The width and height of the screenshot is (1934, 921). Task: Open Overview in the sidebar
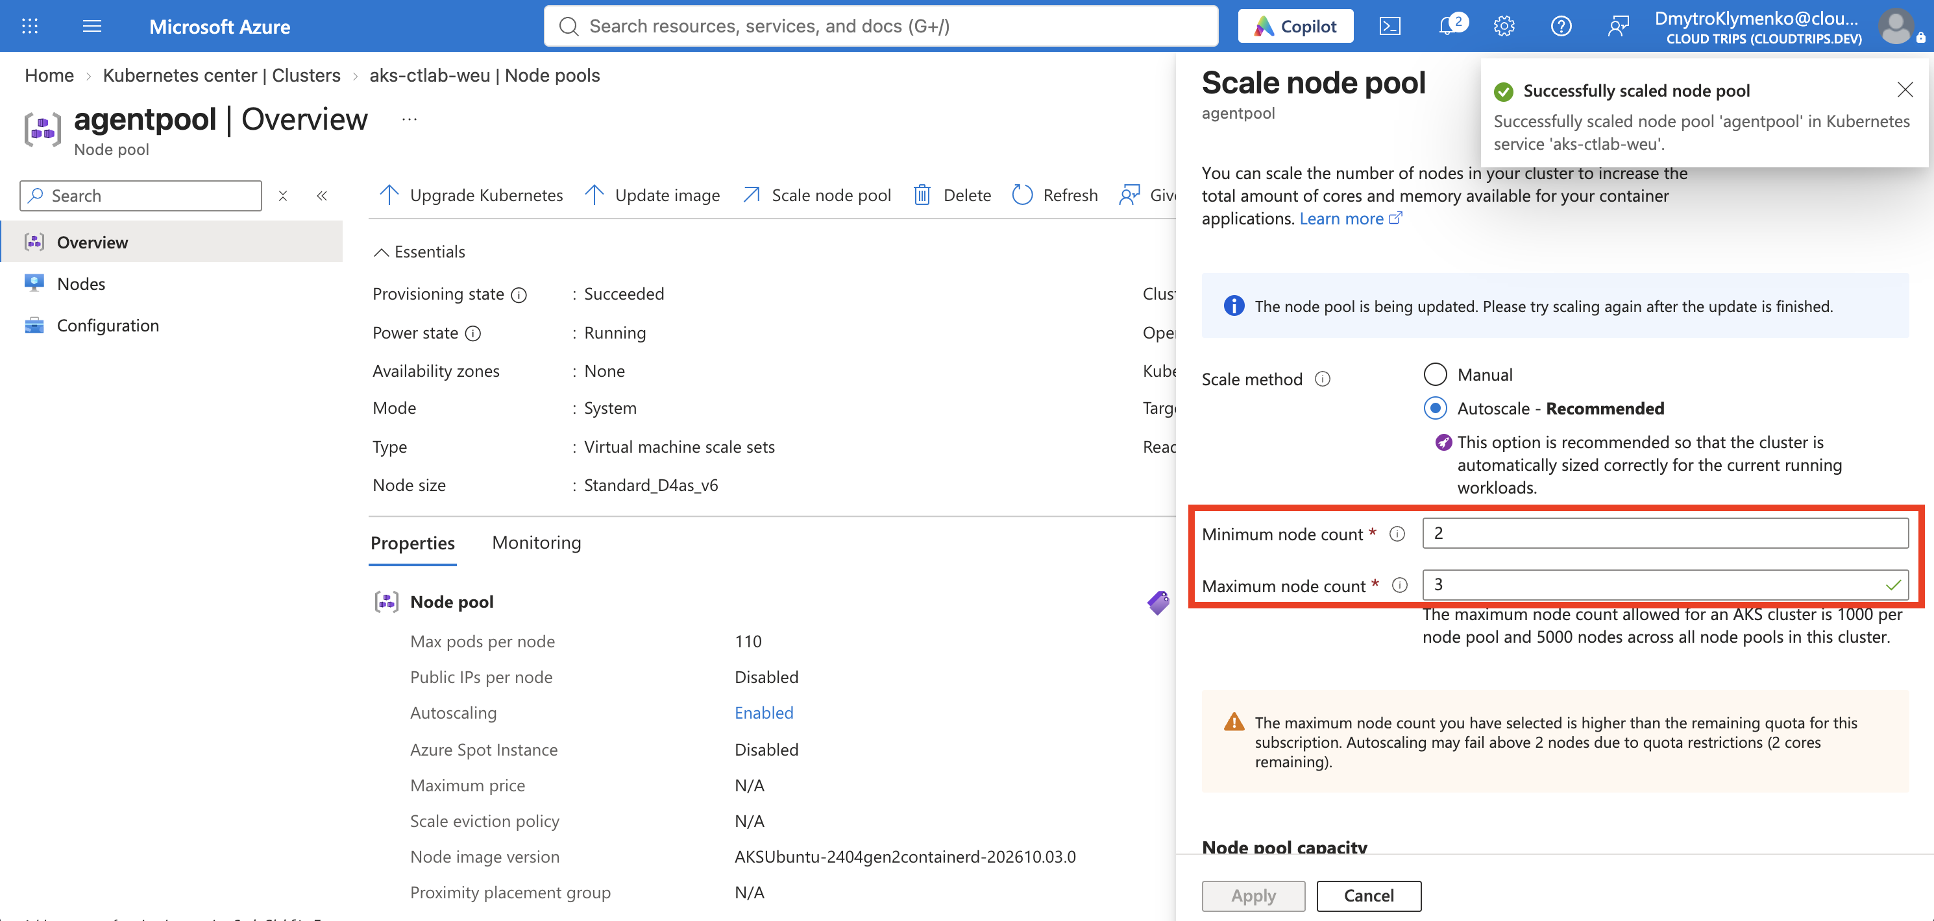[172, 242]
